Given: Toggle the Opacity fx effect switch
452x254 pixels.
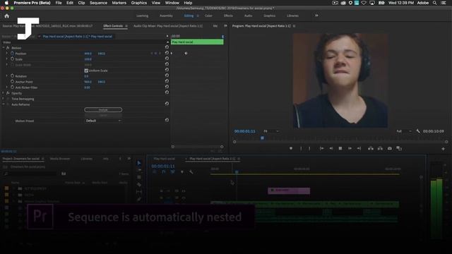Looking at the screenshot, I should point(8,93).
